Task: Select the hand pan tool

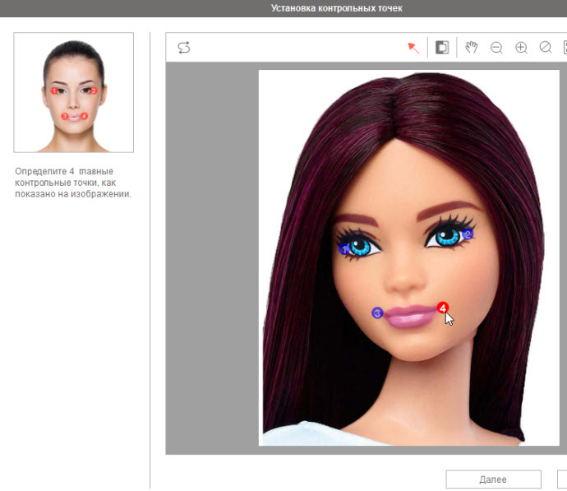Action: (x=472, y=48)
